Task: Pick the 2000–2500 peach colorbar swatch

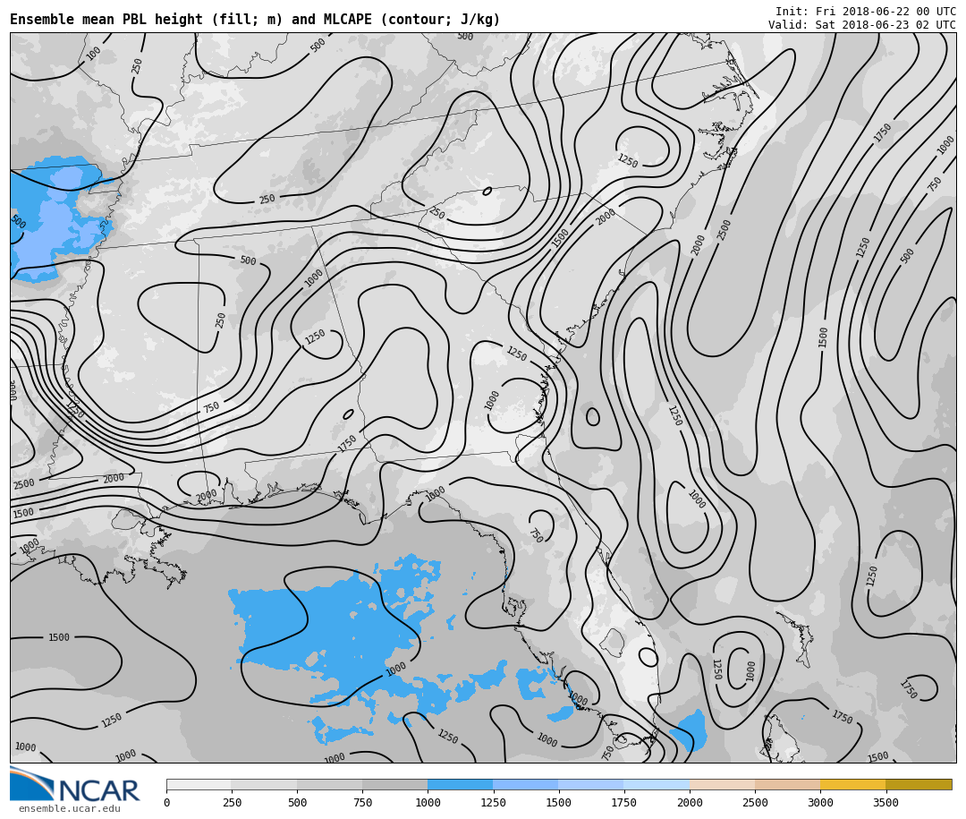Action: pos(722,784)
